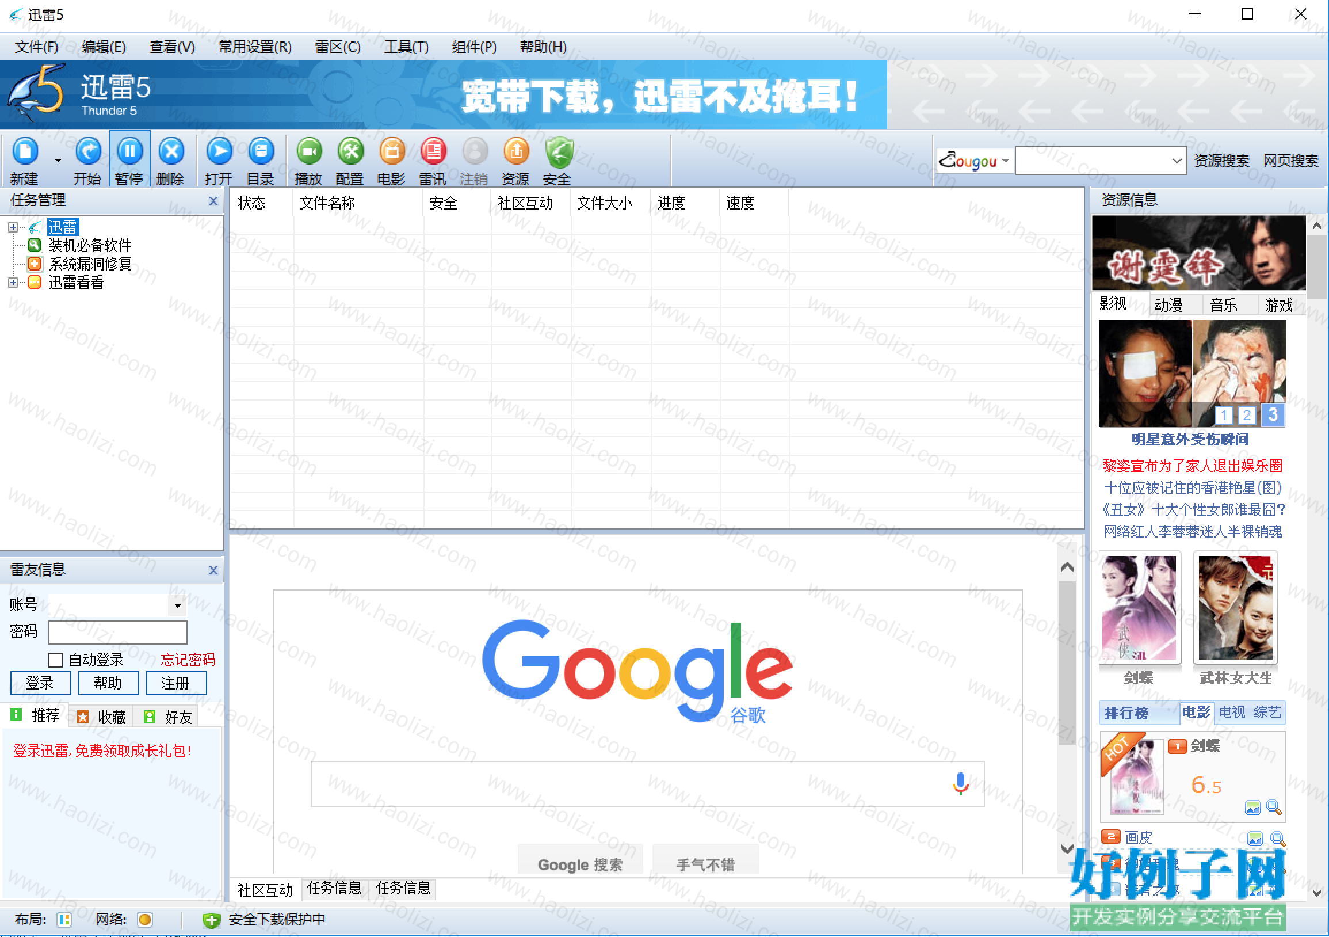This screenshot has height=937, width=1329.
Task: Click the 忘记密码 link
Action: pyautogui.click(x=188, y=660)
